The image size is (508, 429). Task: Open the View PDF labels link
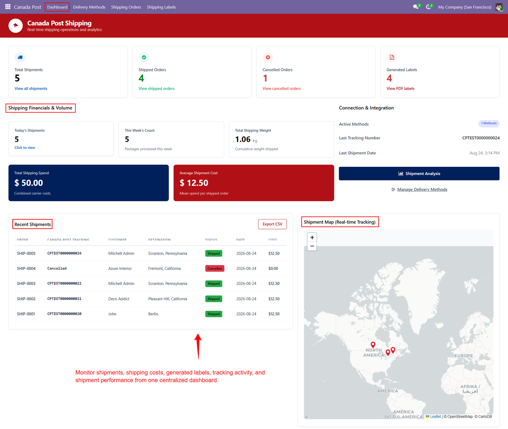pos(400,88)
